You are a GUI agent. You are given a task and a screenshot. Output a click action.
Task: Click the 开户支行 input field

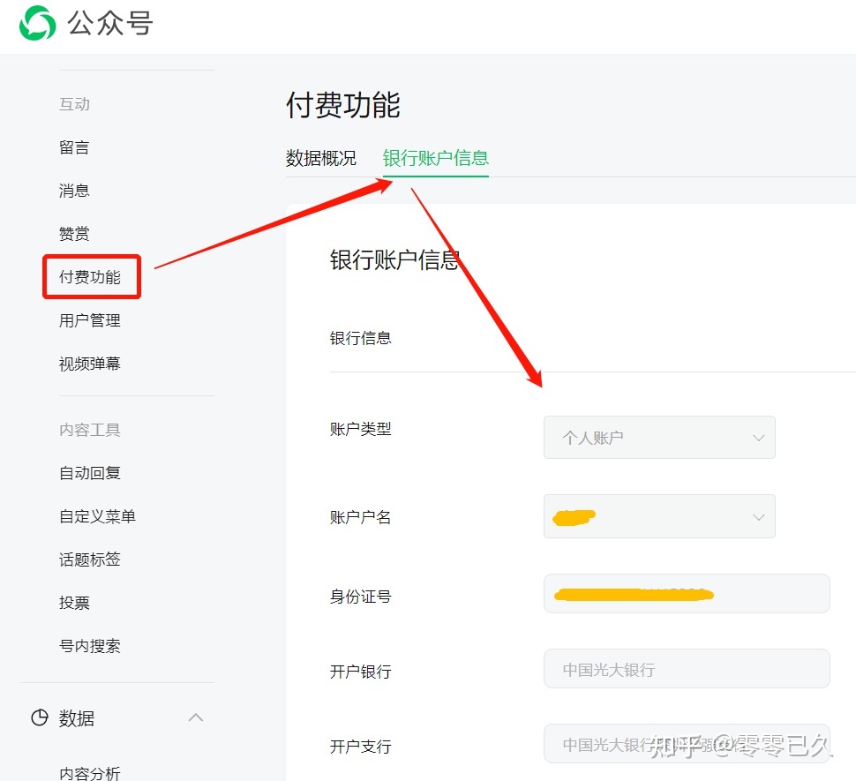point(687,743)
